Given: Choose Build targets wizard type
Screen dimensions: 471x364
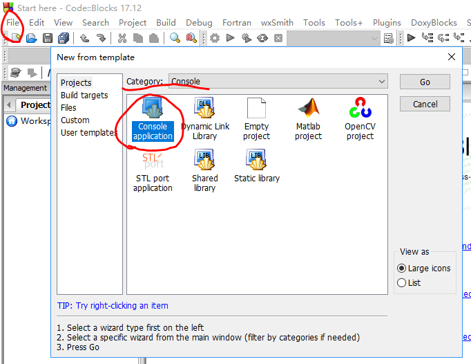Looking at the screenshot, I should coord(84,95).
